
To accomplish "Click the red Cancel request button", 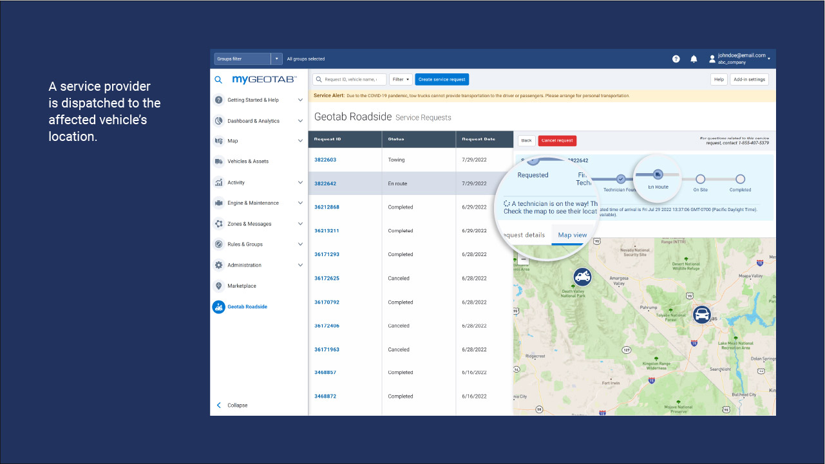I will 557,140.
